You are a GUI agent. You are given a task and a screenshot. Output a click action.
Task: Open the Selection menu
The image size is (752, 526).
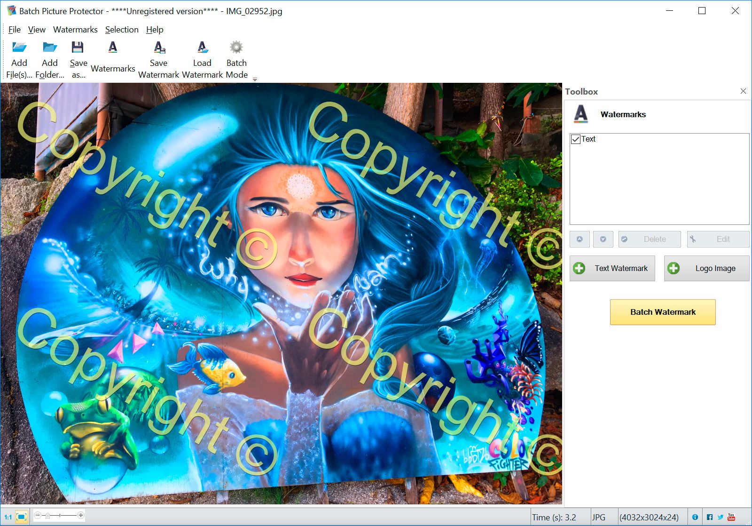pyautogui.click(x=122, y=30)
